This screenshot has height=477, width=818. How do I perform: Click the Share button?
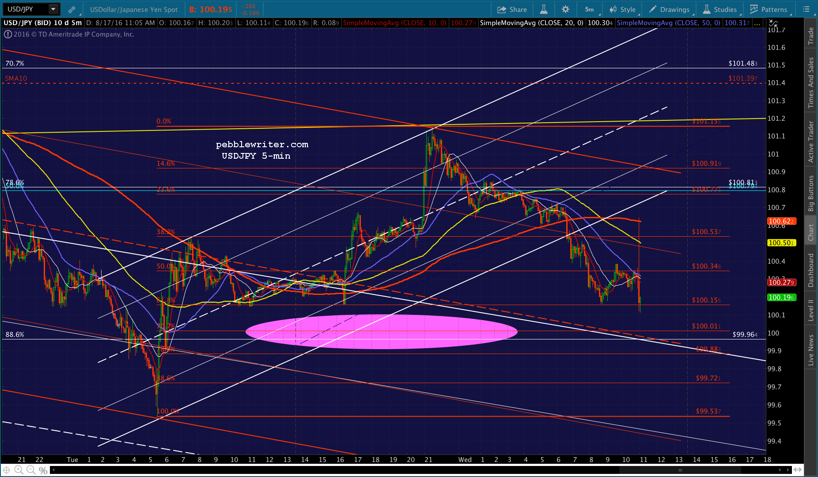click(x=512, y=9)
